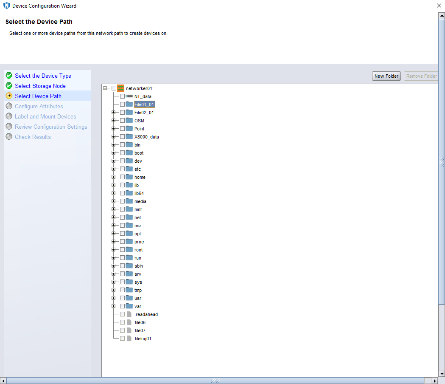The width and height of the screenshot is (445, 384).
Task: Tick the File01_01 checkbox
Action: coord(122,104)
